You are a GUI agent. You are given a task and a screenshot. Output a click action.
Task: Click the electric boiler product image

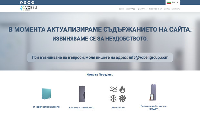pyautogui.click(x=82, y=94)
